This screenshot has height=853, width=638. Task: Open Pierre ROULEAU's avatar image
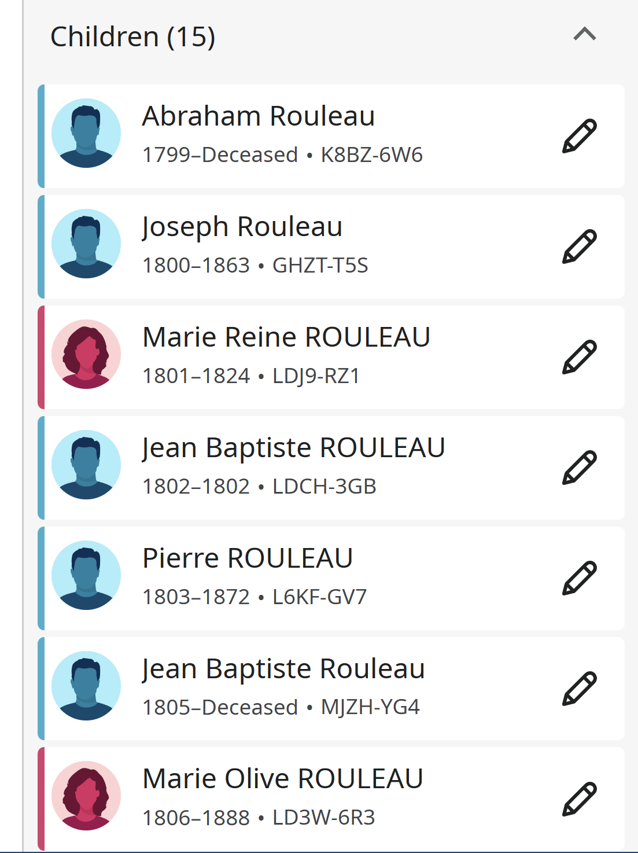pos(86,575)
